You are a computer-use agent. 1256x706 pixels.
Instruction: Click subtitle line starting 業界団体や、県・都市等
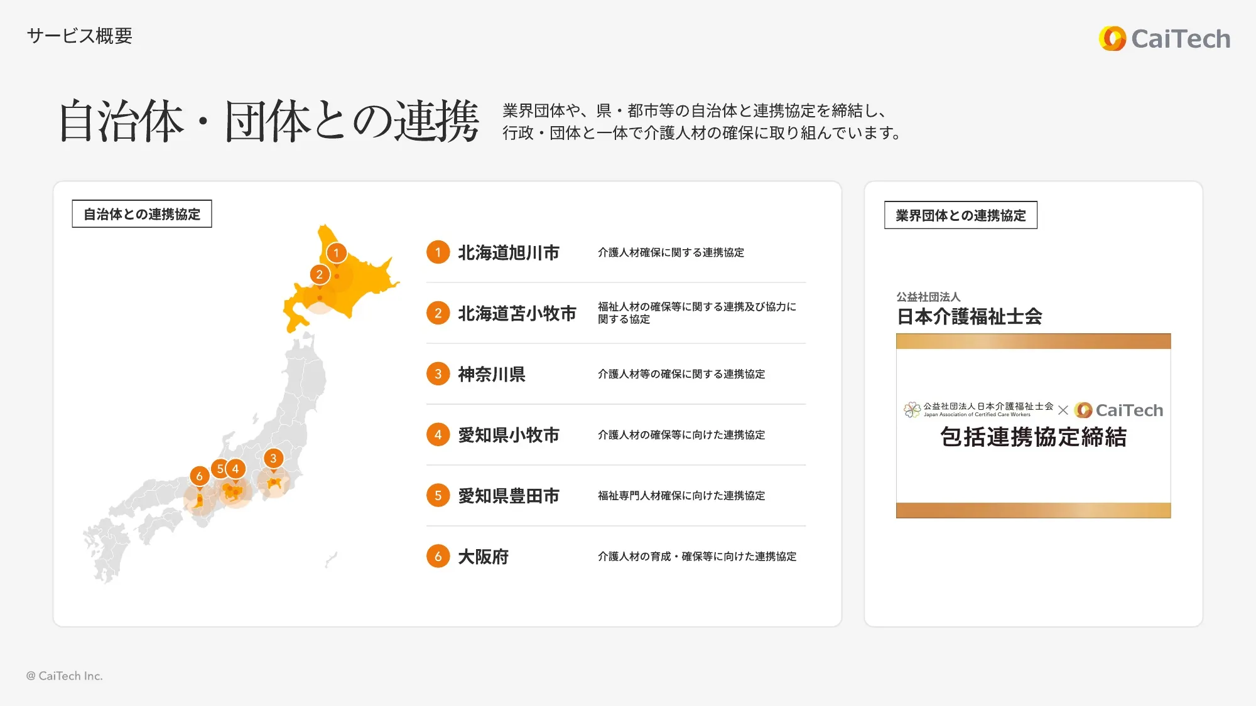(695, 111)
